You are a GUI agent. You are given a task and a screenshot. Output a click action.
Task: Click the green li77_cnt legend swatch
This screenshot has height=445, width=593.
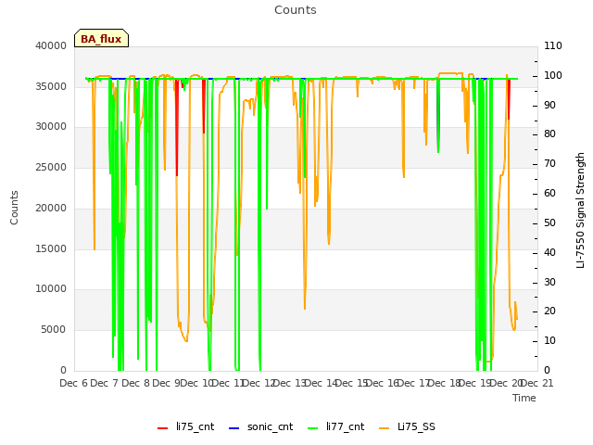click(x=313, y=428)
